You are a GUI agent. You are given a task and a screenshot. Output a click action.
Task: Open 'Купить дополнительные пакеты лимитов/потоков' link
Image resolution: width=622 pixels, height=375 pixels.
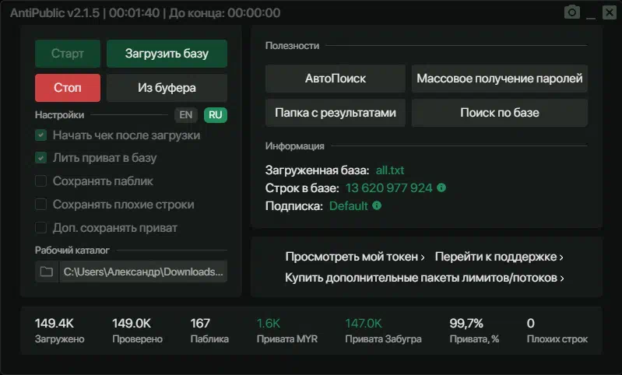[424, 278]
